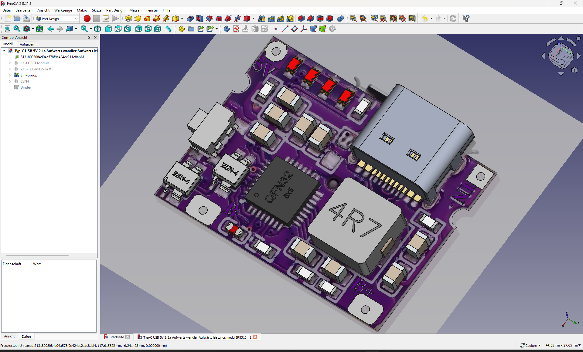The image size is (583, 352).
Task: Click the OBEN face of navigation cube
Action: pos(559,52)
